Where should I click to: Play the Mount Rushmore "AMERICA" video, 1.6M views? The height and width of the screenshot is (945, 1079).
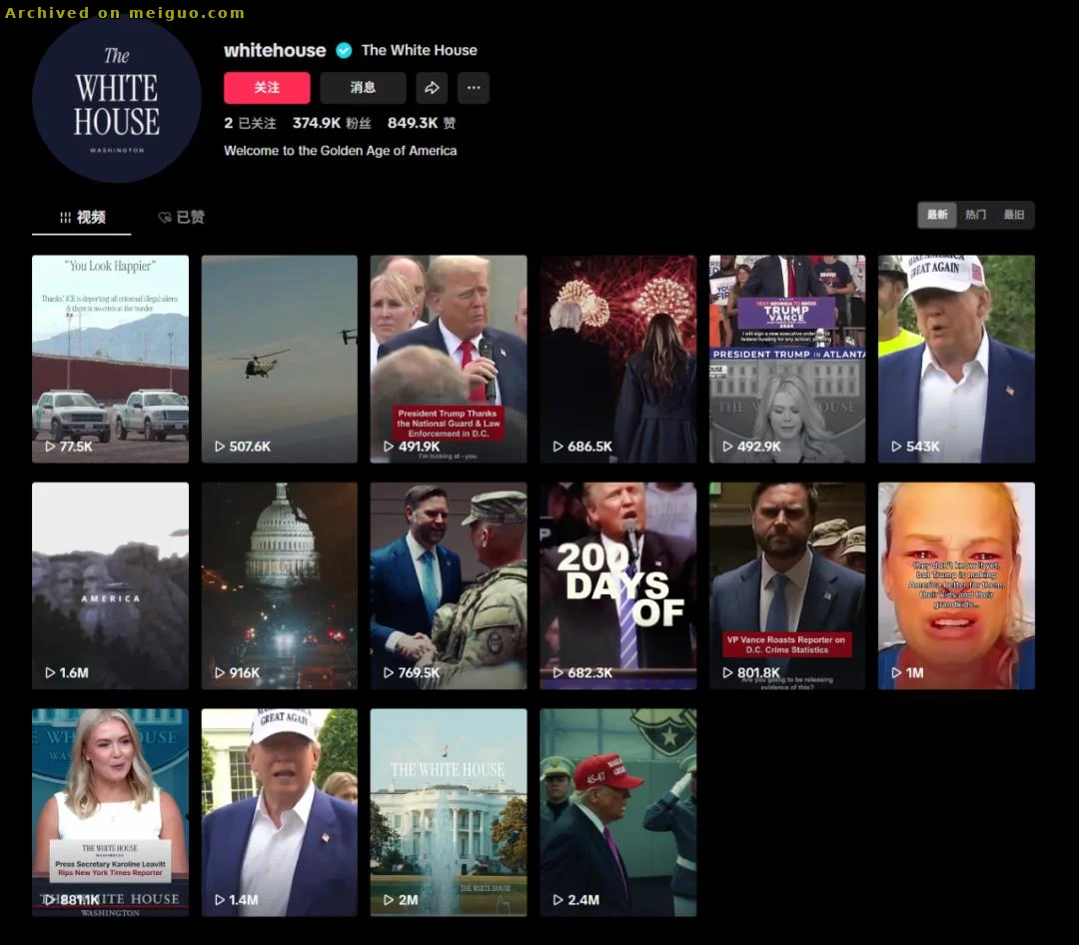(110, 585)
